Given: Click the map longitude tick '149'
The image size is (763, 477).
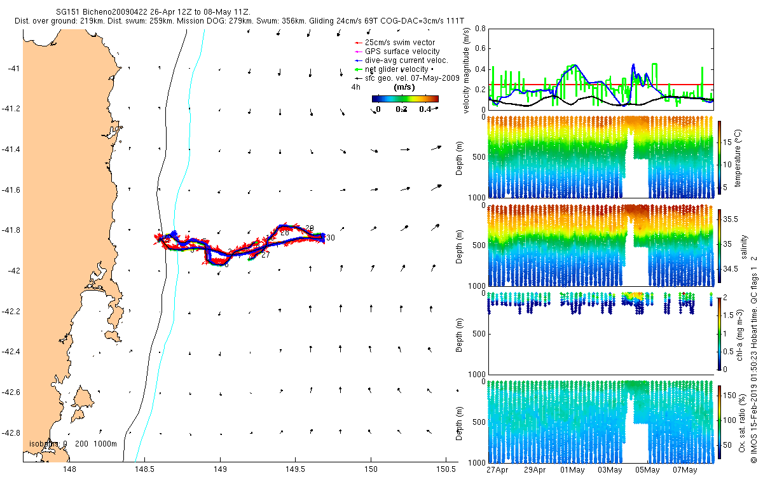Looking at the screenshot, I should tap(220, 470).
